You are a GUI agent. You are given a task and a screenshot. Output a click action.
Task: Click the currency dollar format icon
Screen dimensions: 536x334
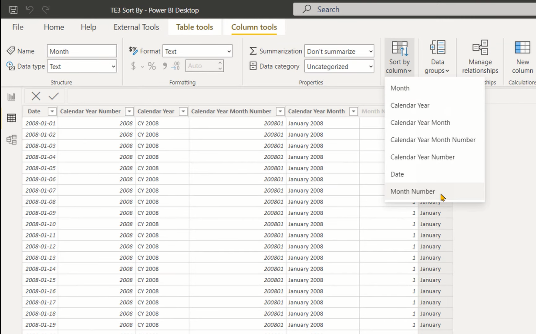[134, 66]
